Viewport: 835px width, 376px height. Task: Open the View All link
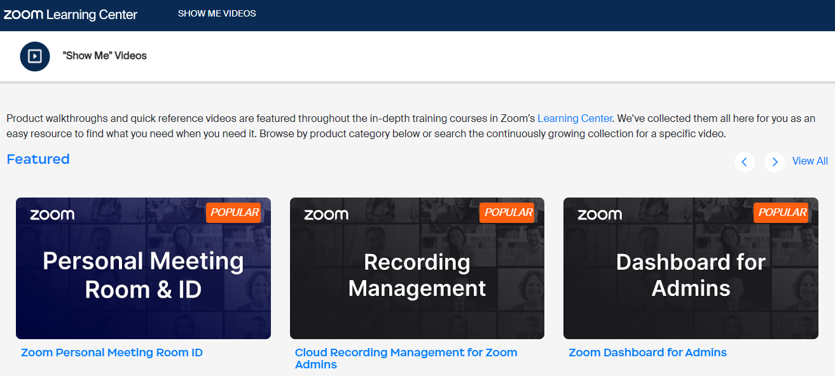point(810,161)
